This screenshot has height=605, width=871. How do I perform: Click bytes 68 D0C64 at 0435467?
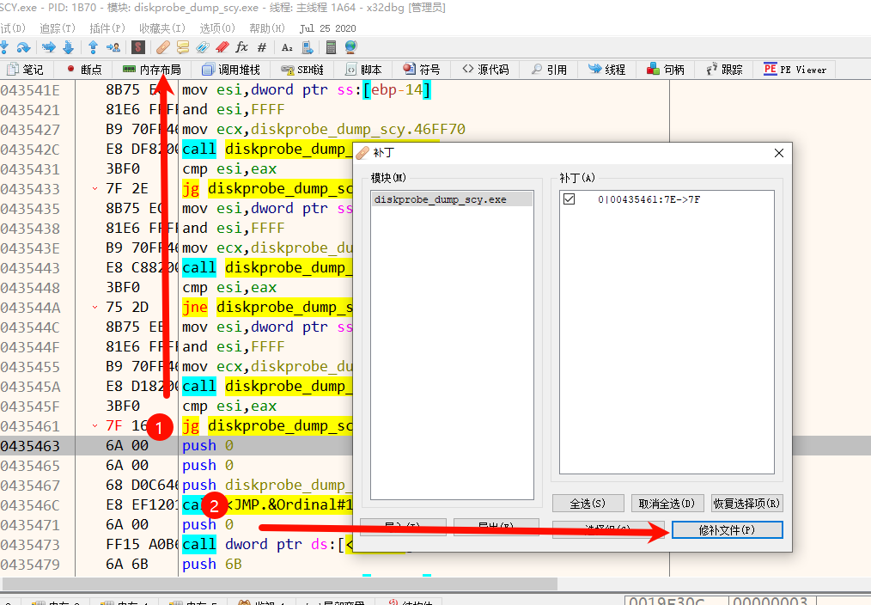[x=142, y=485]
